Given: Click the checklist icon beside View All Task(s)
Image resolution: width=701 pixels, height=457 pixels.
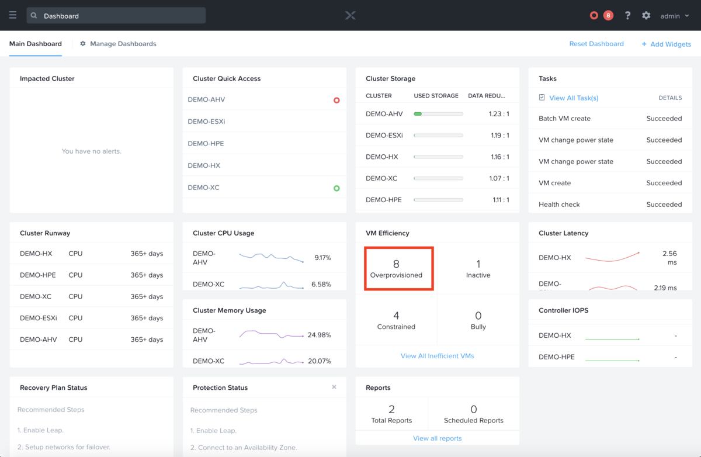Looking at the screenshot, I should [x=542, y=98].
